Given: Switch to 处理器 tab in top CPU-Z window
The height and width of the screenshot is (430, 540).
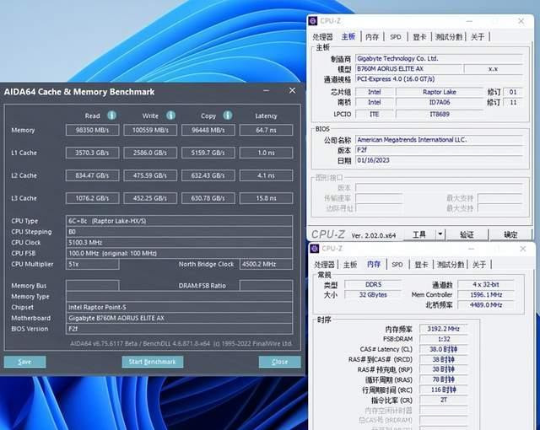Looking at the screenshot, I should point(322,37).
